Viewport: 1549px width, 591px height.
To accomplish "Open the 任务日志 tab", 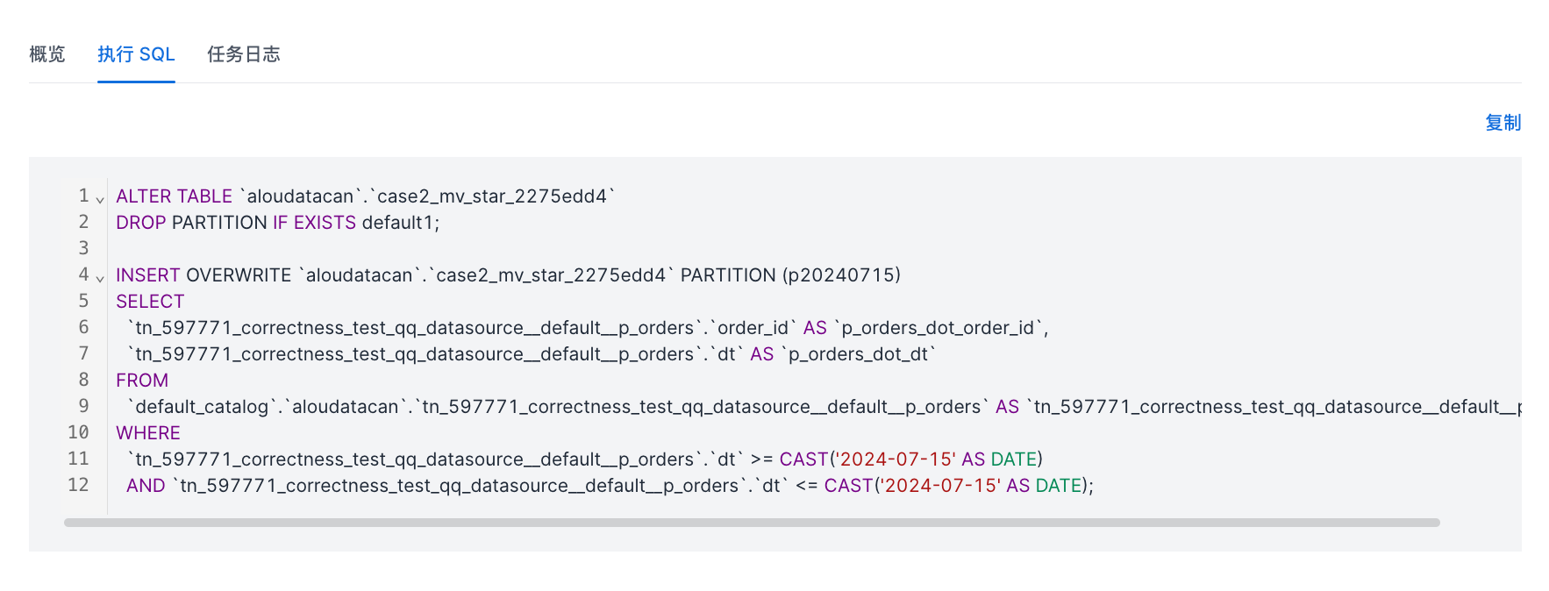I will pos(243,54).
